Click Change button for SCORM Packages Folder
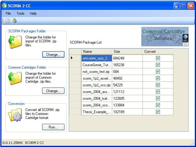 pos(53,54)
